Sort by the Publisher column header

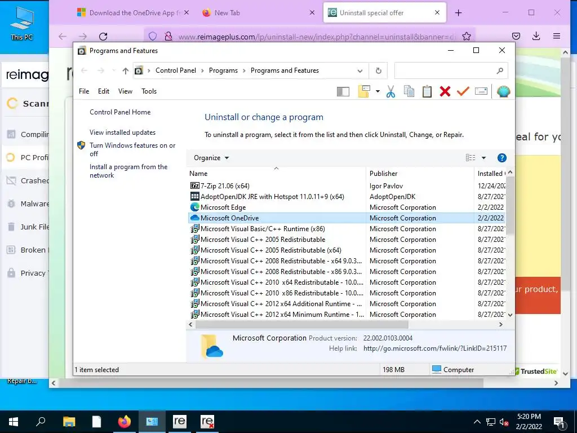click(x=420, y=174)
